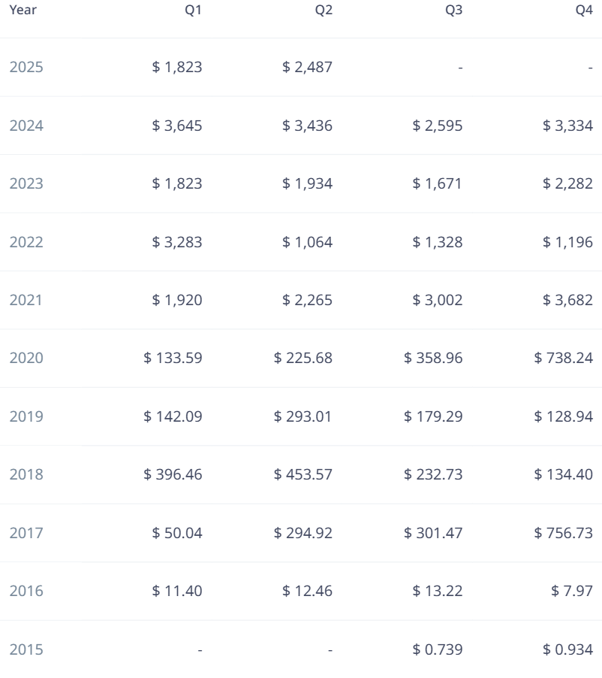This screenshot has height=678, width=602.
Task: Select the 2024 year row label
Action: pos(26,126)
